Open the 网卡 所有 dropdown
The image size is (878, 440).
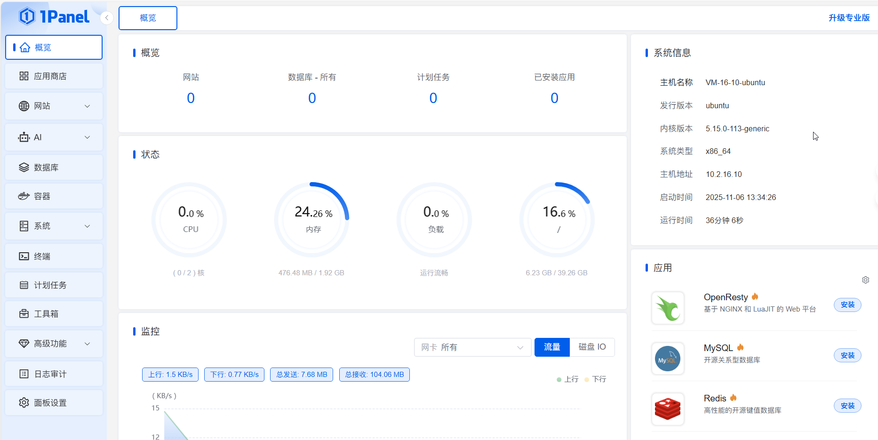tap(472, 347)
